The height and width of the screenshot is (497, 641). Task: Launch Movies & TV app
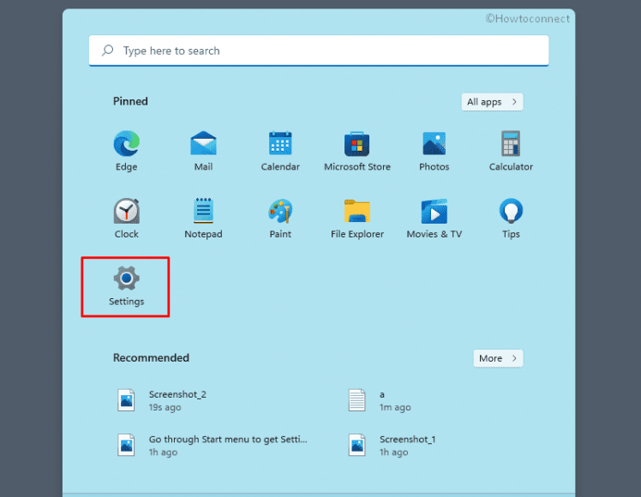(434, 218)
